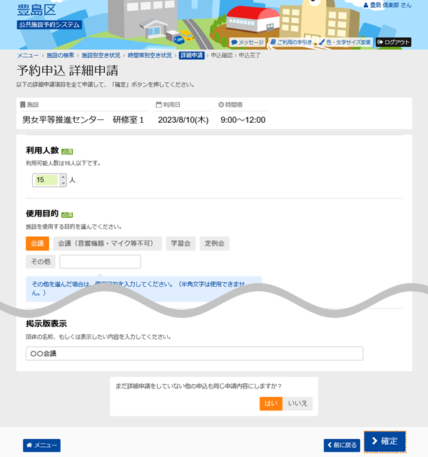Select 会議（音響機器・マイク等不可） purpose
The height and width of the screenshot is (457, 428).
[x=108, y=243]
